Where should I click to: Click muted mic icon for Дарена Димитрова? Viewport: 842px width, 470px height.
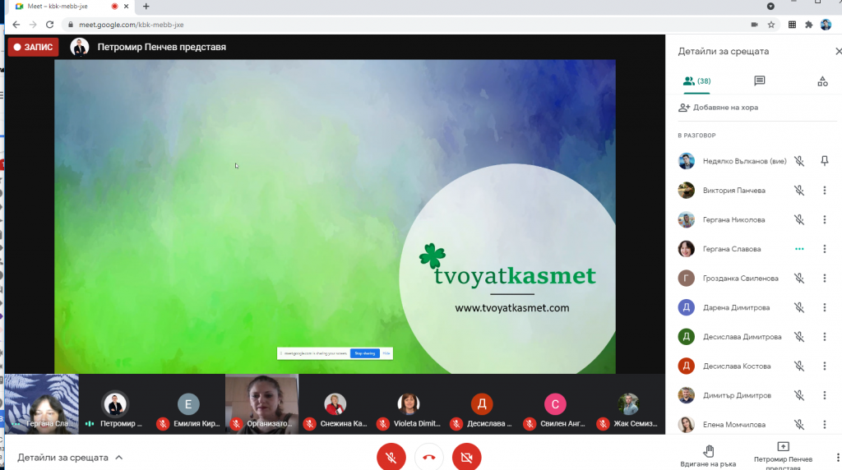[x=799, y=307]
